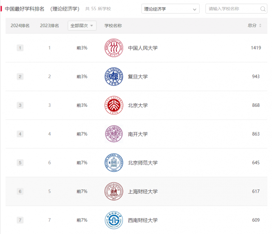Click the 北京师范大学 name
This screenshot has height=234, width=272.
pyautogui.click(x=143, y=163)
